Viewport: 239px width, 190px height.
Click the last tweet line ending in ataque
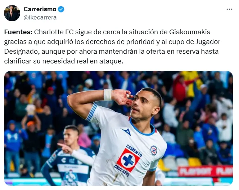pyautogui.click(x=64, y=61)
